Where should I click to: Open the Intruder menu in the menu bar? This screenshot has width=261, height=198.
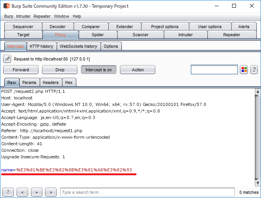[x=23, y=16]
